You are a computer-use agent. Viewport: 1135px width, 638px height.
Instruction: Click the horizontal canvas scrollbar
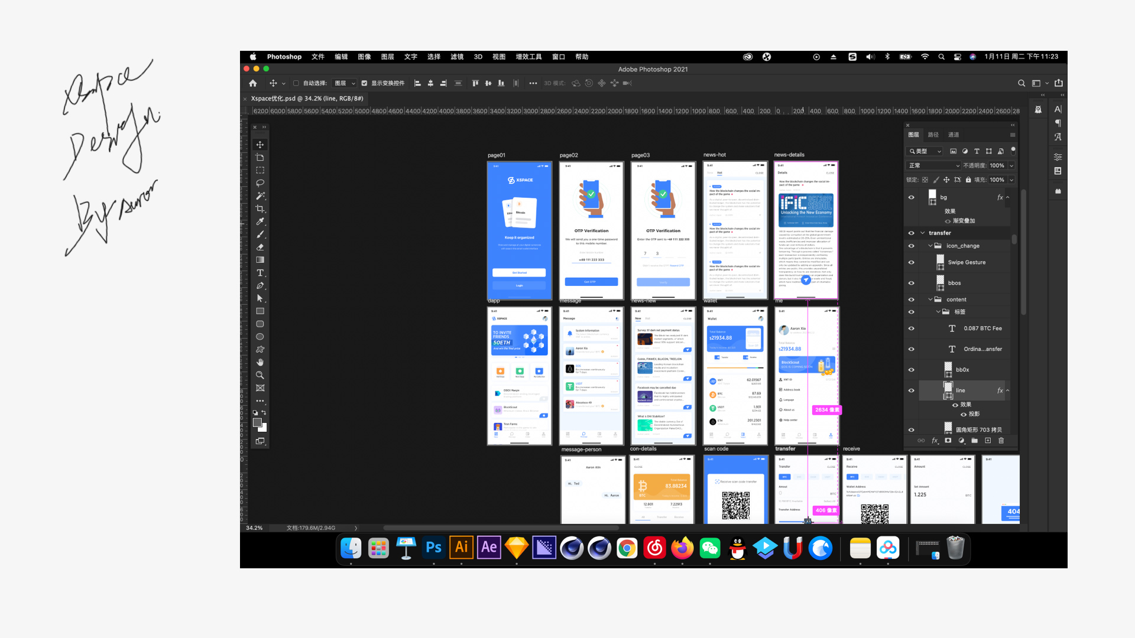(501, 528)
